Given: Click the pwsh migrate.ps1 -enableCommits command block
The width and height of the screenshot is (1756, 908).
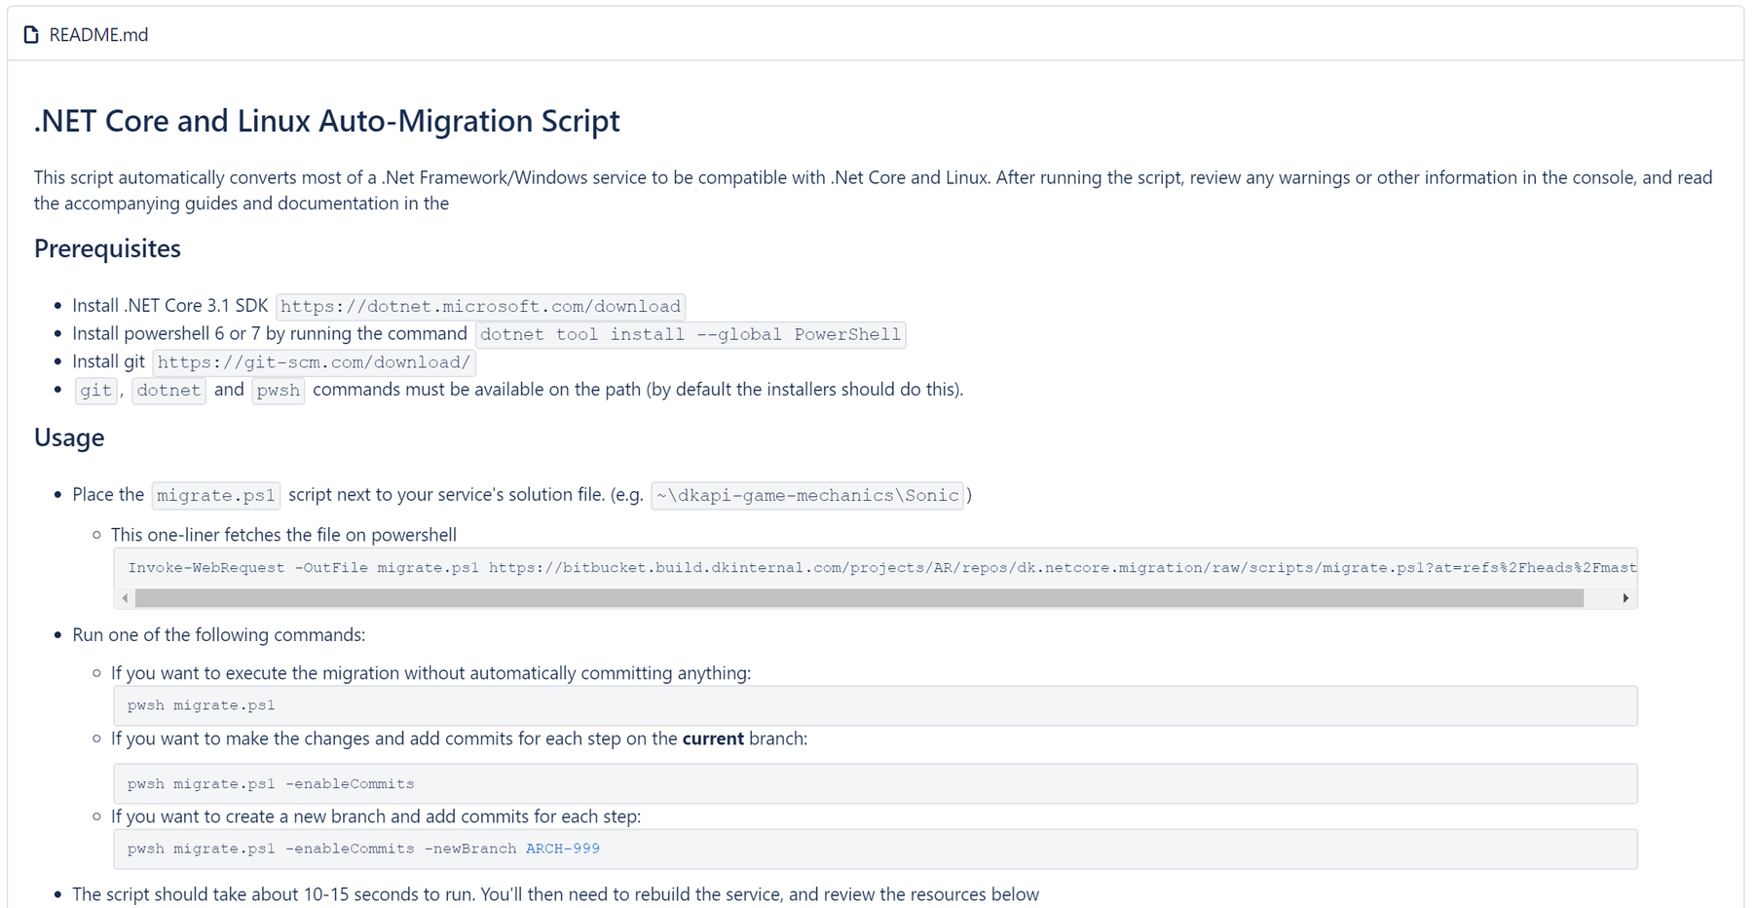Looking at the screenshot, I should coord(877,783).
